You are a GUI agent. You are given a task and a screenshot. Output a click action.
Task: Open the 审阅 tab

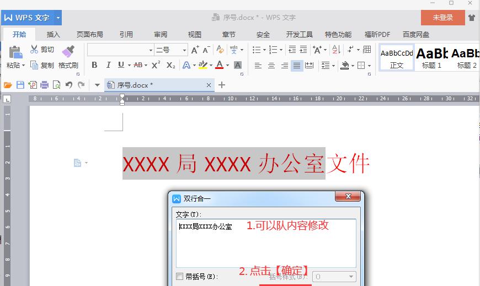[161, 35]
